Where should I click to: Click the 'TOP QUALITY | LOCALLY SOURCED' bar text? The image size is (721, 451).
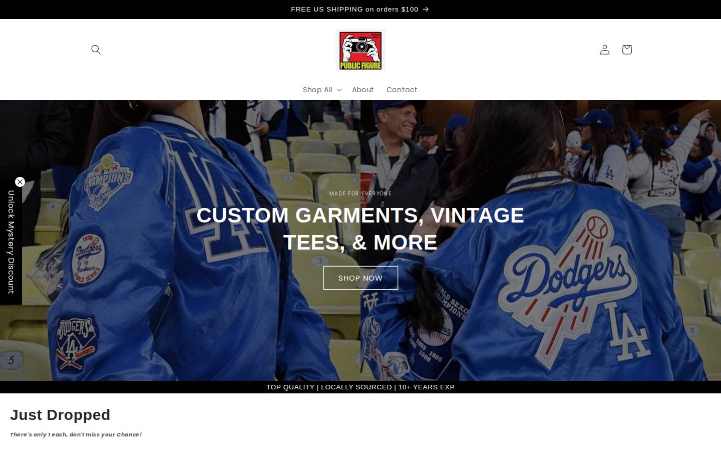[360, 387]
